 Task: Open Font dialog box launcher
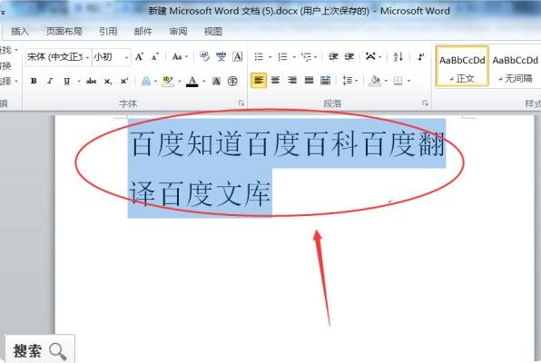(241, 103)
